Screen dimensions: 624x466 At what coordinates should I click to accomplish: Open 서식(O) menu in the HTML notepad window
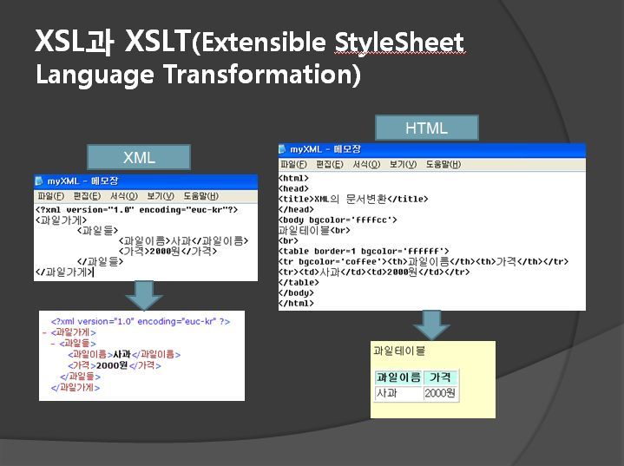click(366, 164)
